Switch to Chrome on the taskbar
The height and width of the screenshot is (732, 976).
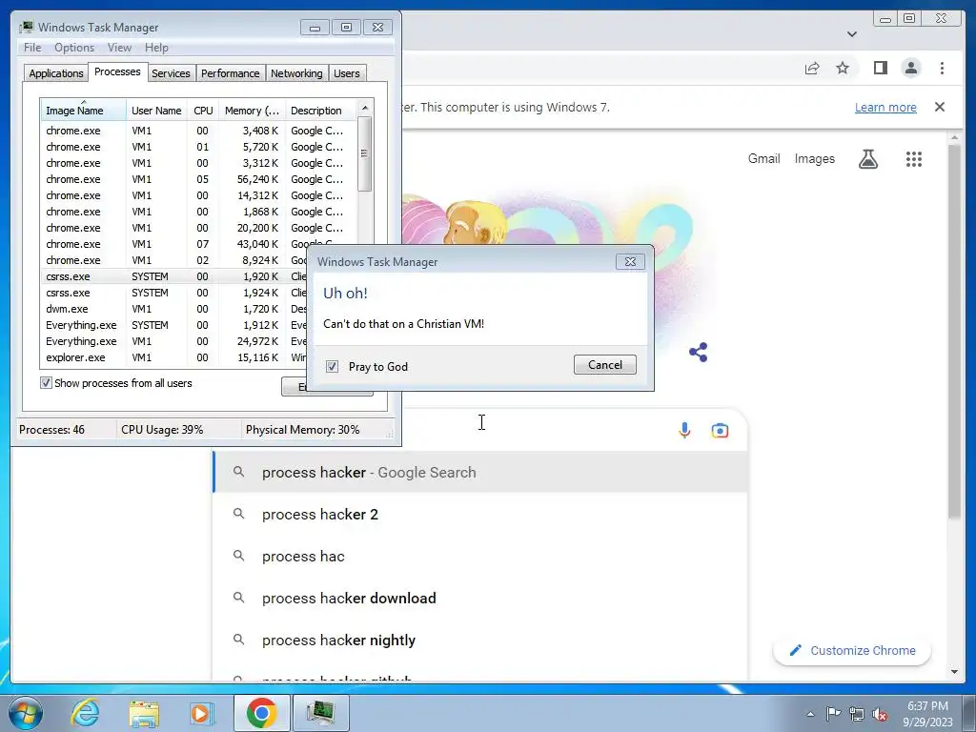tap(262, 713)
